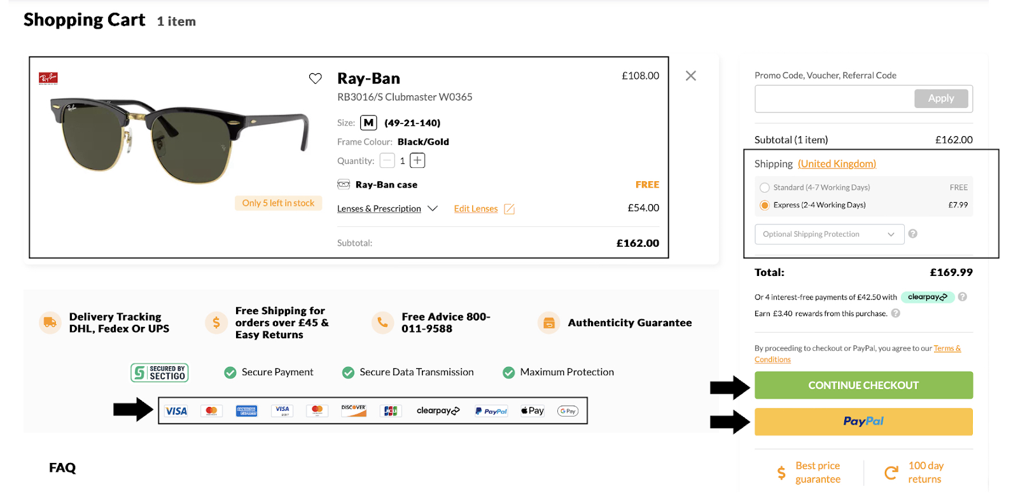Add Ray-Ban Clubmaster to wishlist heart
Screen dimensions: 1018x496
(x=315, y=78)
